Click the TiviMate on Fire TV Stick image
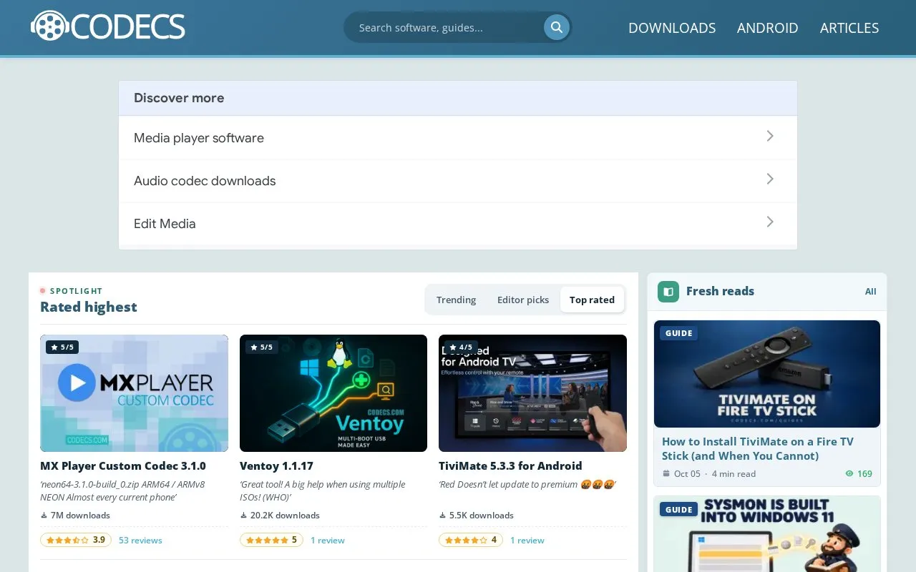The height and width of the screenshot is (572, 916). tap(767, 374)
